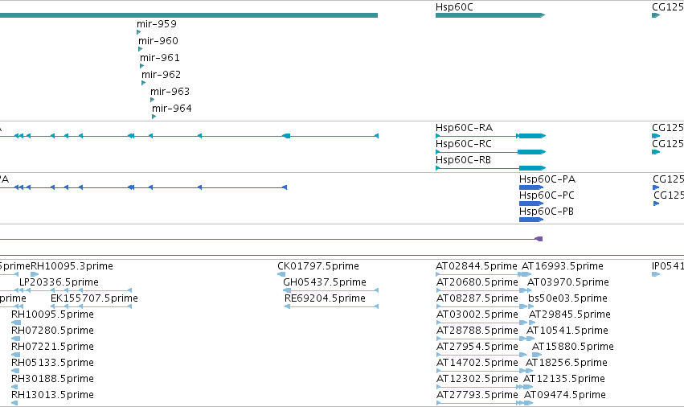The width and height of the screenshot is (684, 407).
Task: Choose the mir-963 gene label
Action: click(170, 92)
